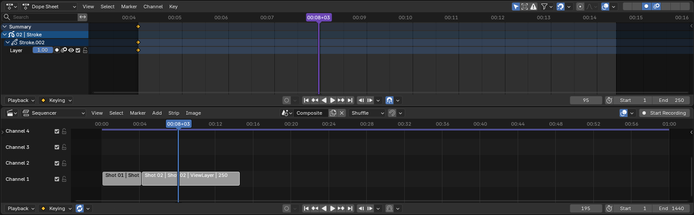Toggle Only Show Errors warning icon
Screen dimensions: 694x215
tap(533, 7)
